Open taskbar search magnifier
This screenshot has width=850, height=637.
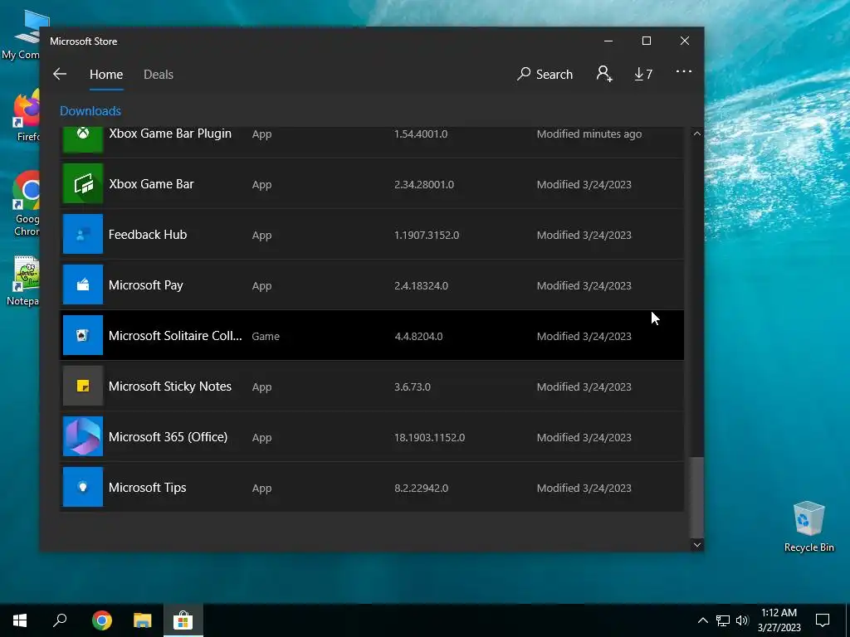(60, 620)
